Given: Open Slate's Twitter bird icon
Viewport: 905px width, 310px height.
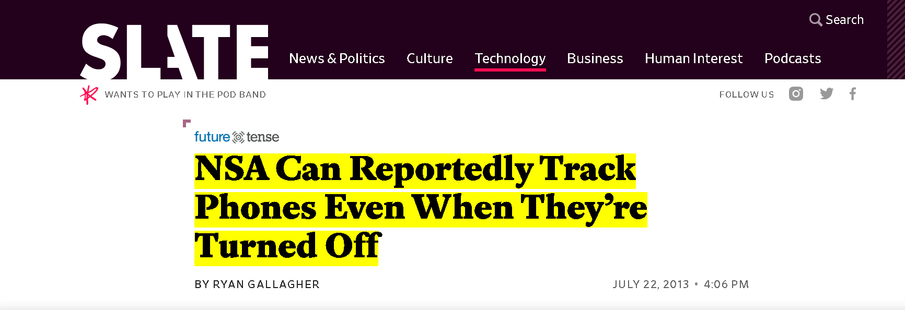Looking at the screenshot, I should point(827,94).
